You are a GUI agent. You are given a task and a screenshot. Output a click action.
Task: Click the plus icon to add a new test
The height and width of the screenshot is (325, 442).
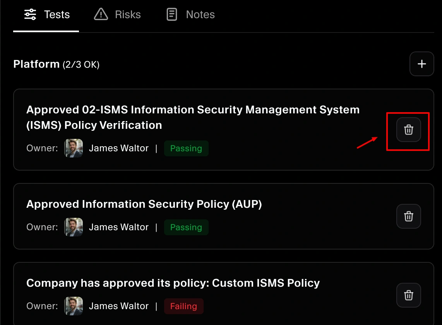click(x=421, y=64)
